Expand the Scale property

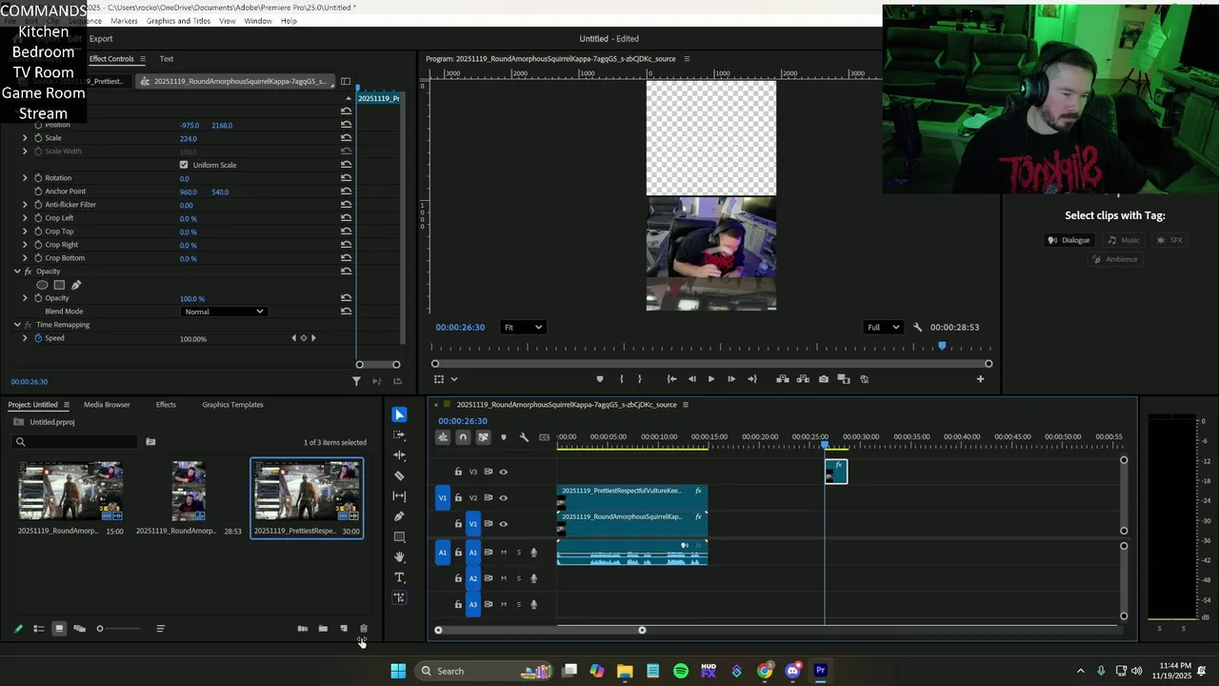26,138
